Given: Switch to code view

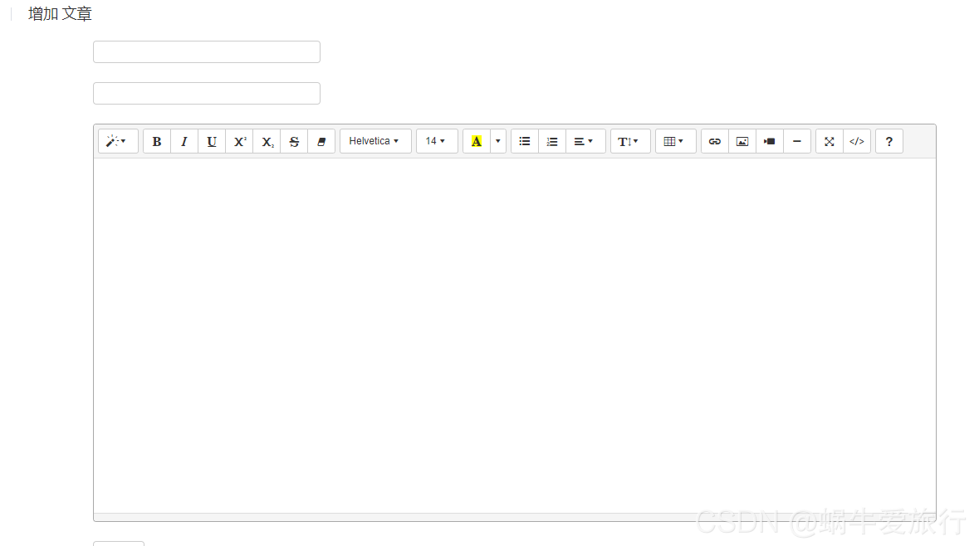Looking at the screenshot, I should [x=857, y=141].
